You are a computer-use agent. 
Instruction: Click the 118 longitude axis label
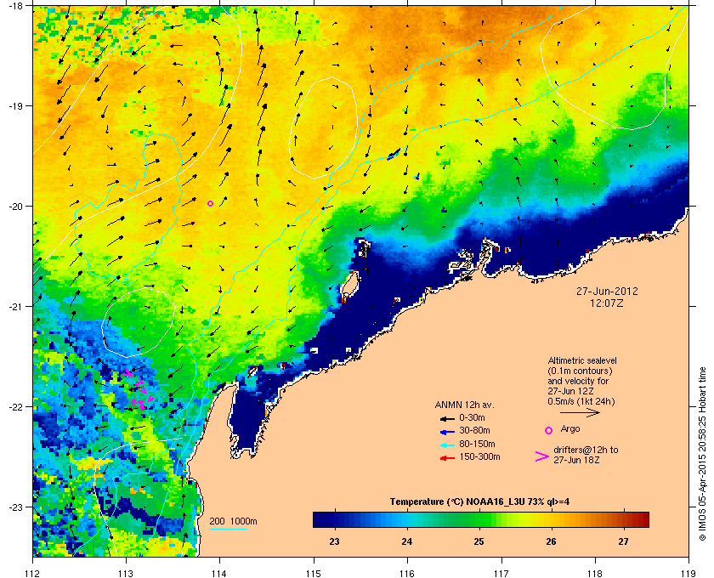click(x=595, y=573)
